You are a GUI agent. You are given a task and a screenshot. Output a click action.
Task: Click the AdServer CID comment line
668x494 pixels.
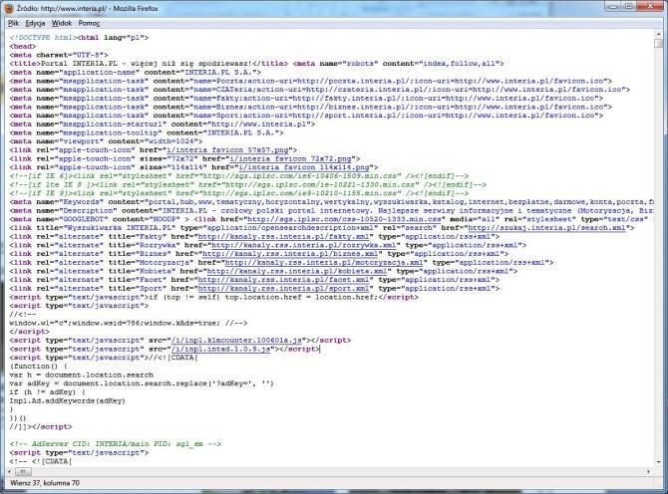tap(115, 444)
